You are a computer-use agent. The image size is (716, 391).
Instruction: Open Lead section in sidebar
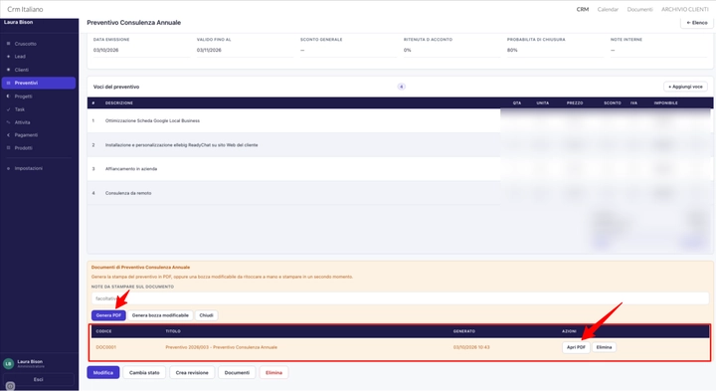[x=39, y=57]
